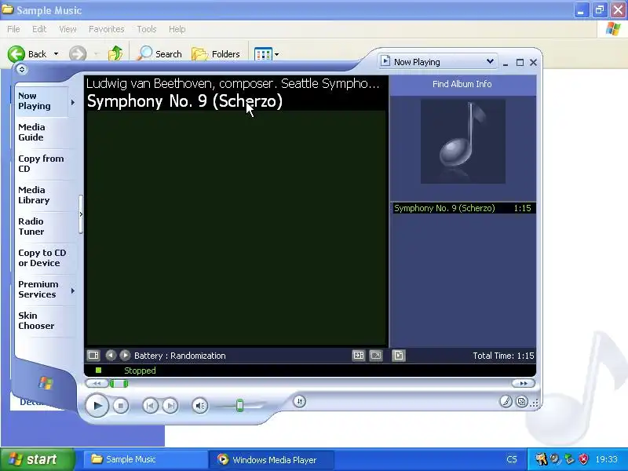Start playback with the Play button
This screenshot has height=471, width=628.
[97, 405]
